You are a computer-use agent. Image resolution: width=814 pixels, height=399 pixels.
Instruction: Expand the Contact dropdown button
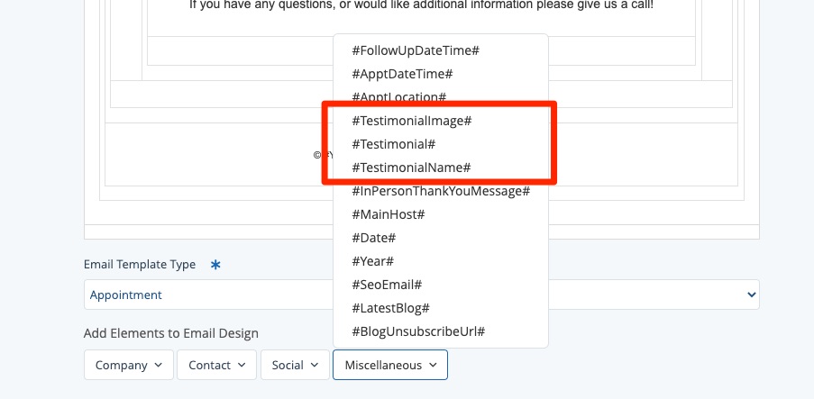coord(215,365)
